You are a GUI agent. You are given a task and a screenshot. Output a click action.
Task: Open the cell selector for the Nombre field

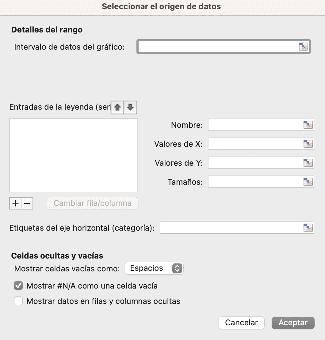click(308, 125)
